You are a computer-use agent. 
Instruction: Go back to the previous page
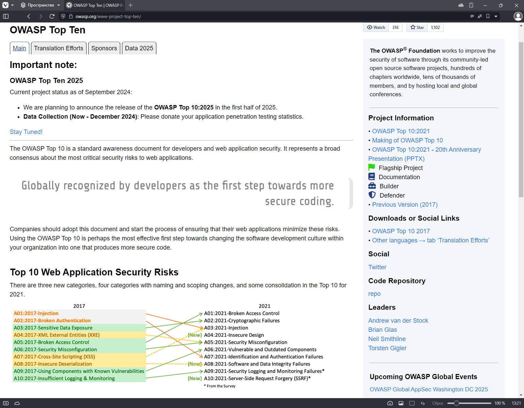coord(29,16)
